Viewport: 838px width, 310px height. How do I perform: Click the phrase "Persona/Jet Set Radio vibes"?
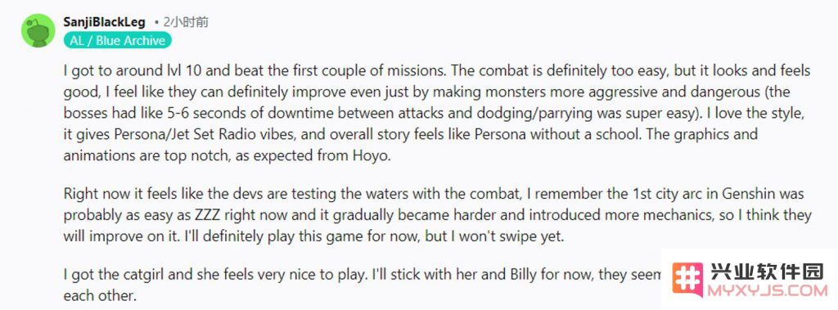click(191, 134)
